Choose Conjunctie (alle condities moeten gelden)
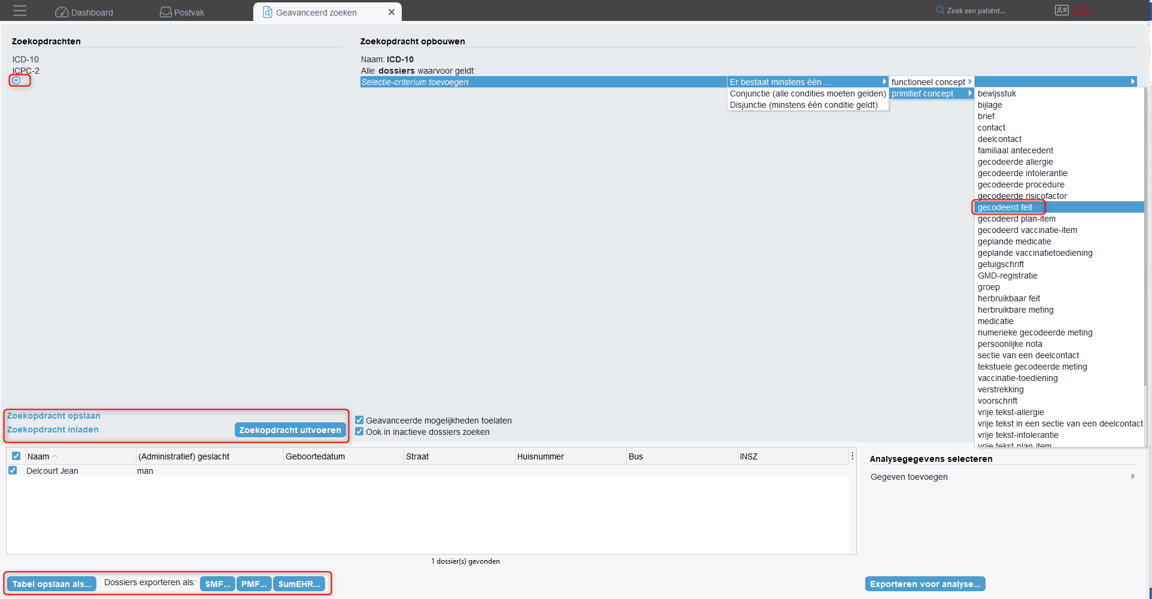Viewport: 1152px width, 599px height. (x=808, y=93)
